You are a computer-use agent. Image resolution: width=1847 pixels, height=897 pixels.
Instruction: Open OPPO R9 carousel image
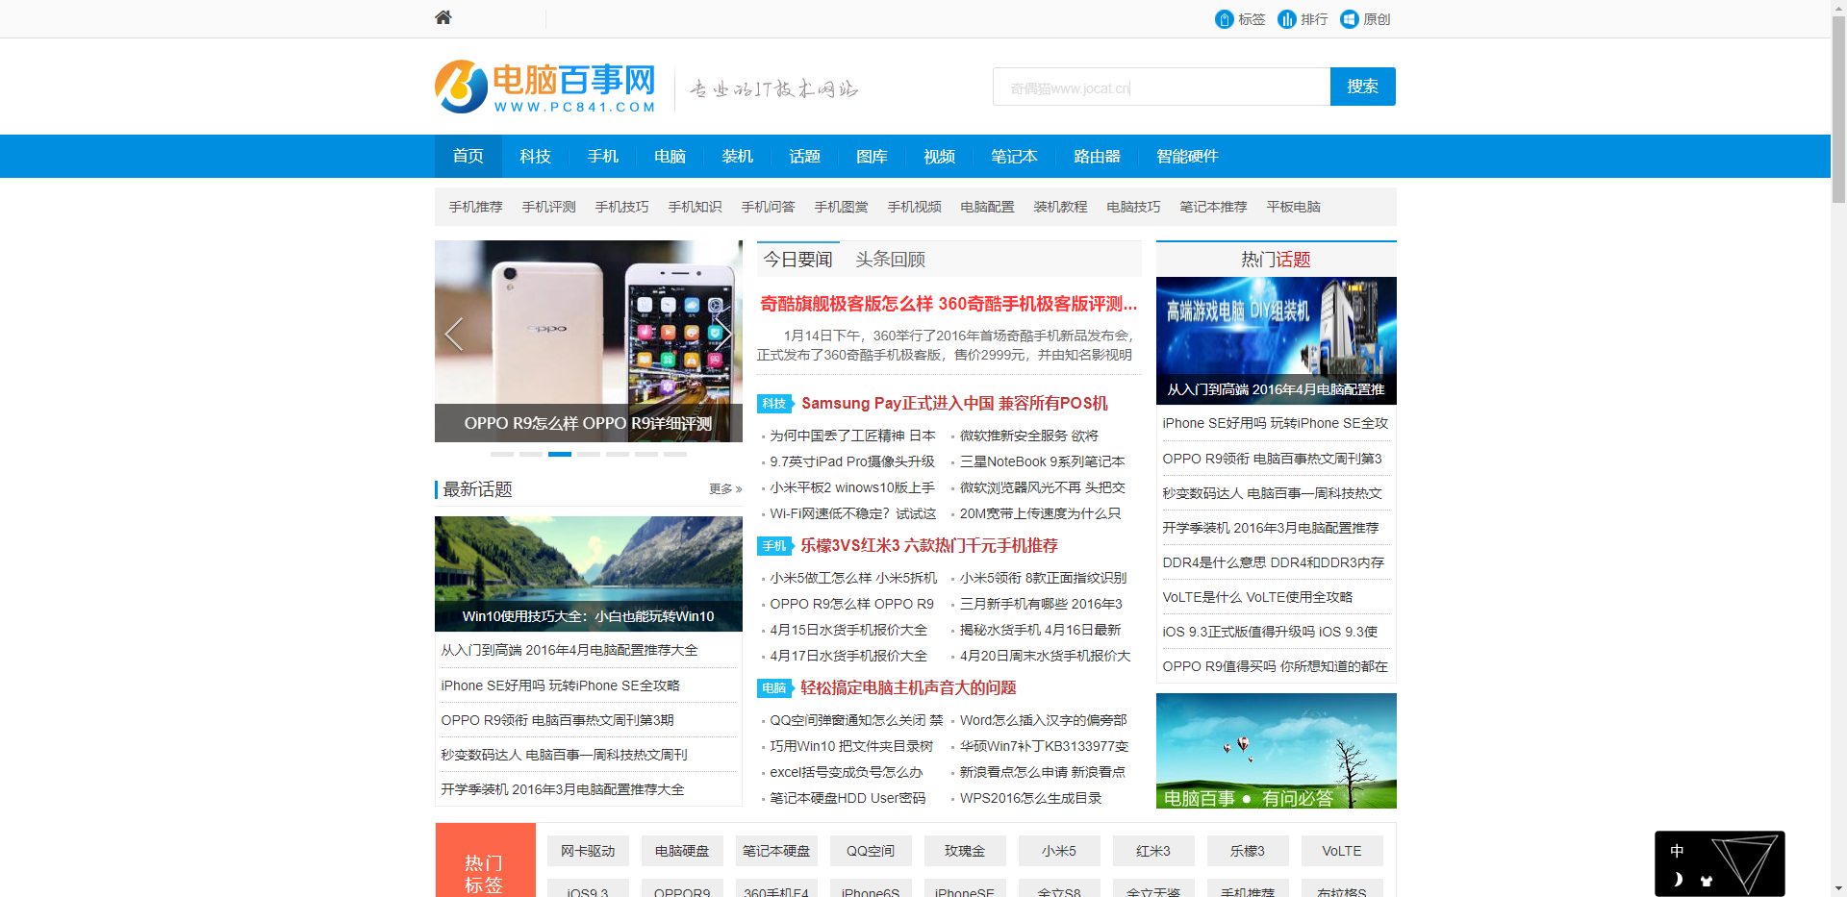click(589, 341)
